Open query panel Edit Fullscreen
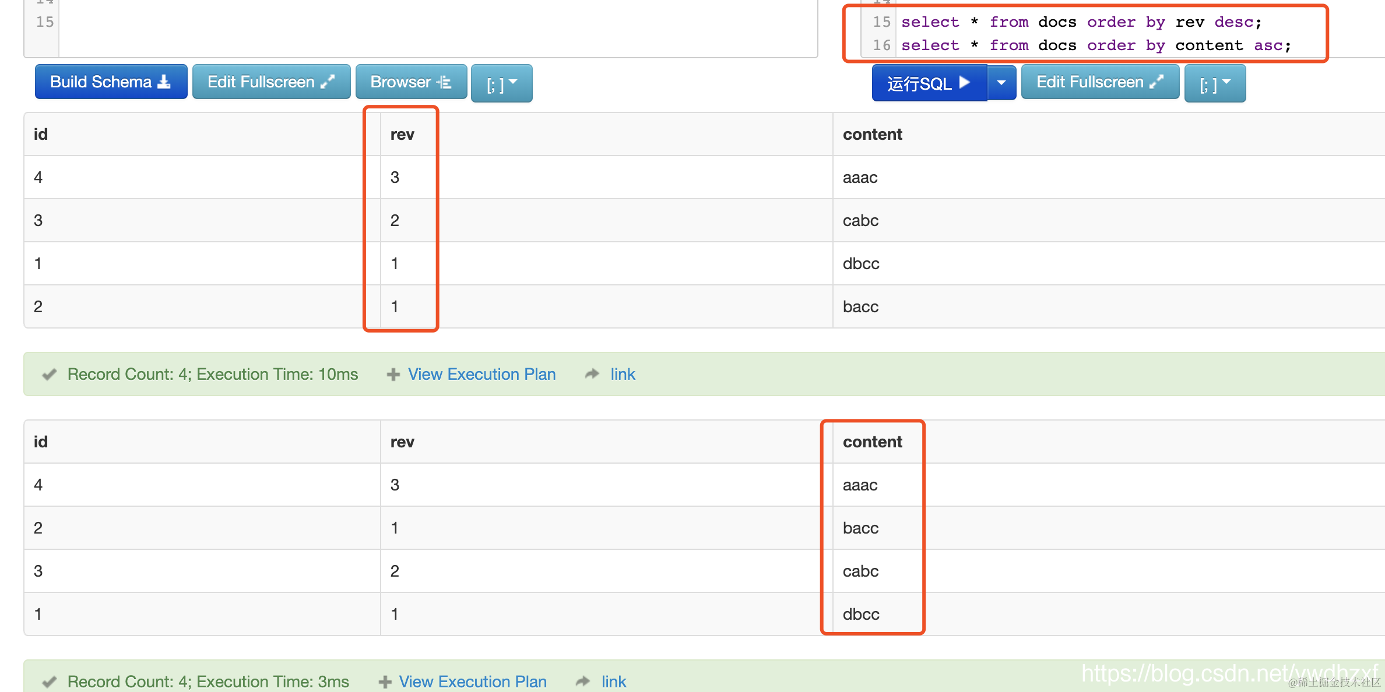The height and width of the screenshot is (692, 1385). pyautogui.click(x=1100, y=82)
